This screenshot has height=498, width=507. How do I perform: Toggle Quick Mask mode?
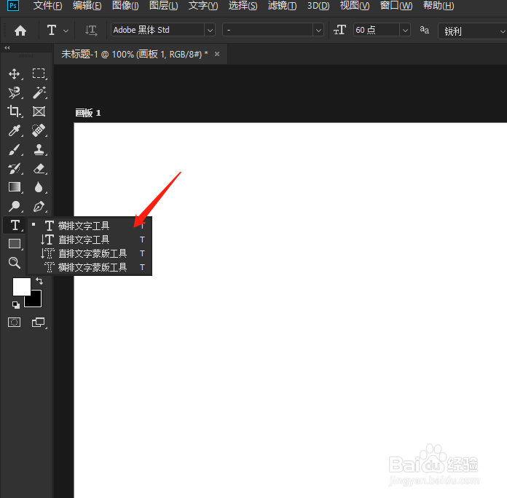[15, 323]
